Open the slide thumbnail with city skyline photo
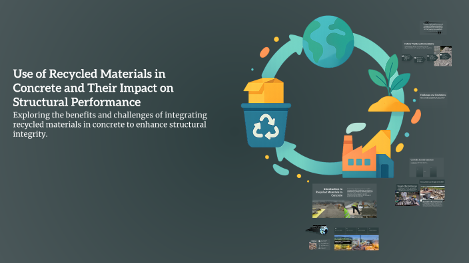469x263 pixels. [x=356, y=239]
